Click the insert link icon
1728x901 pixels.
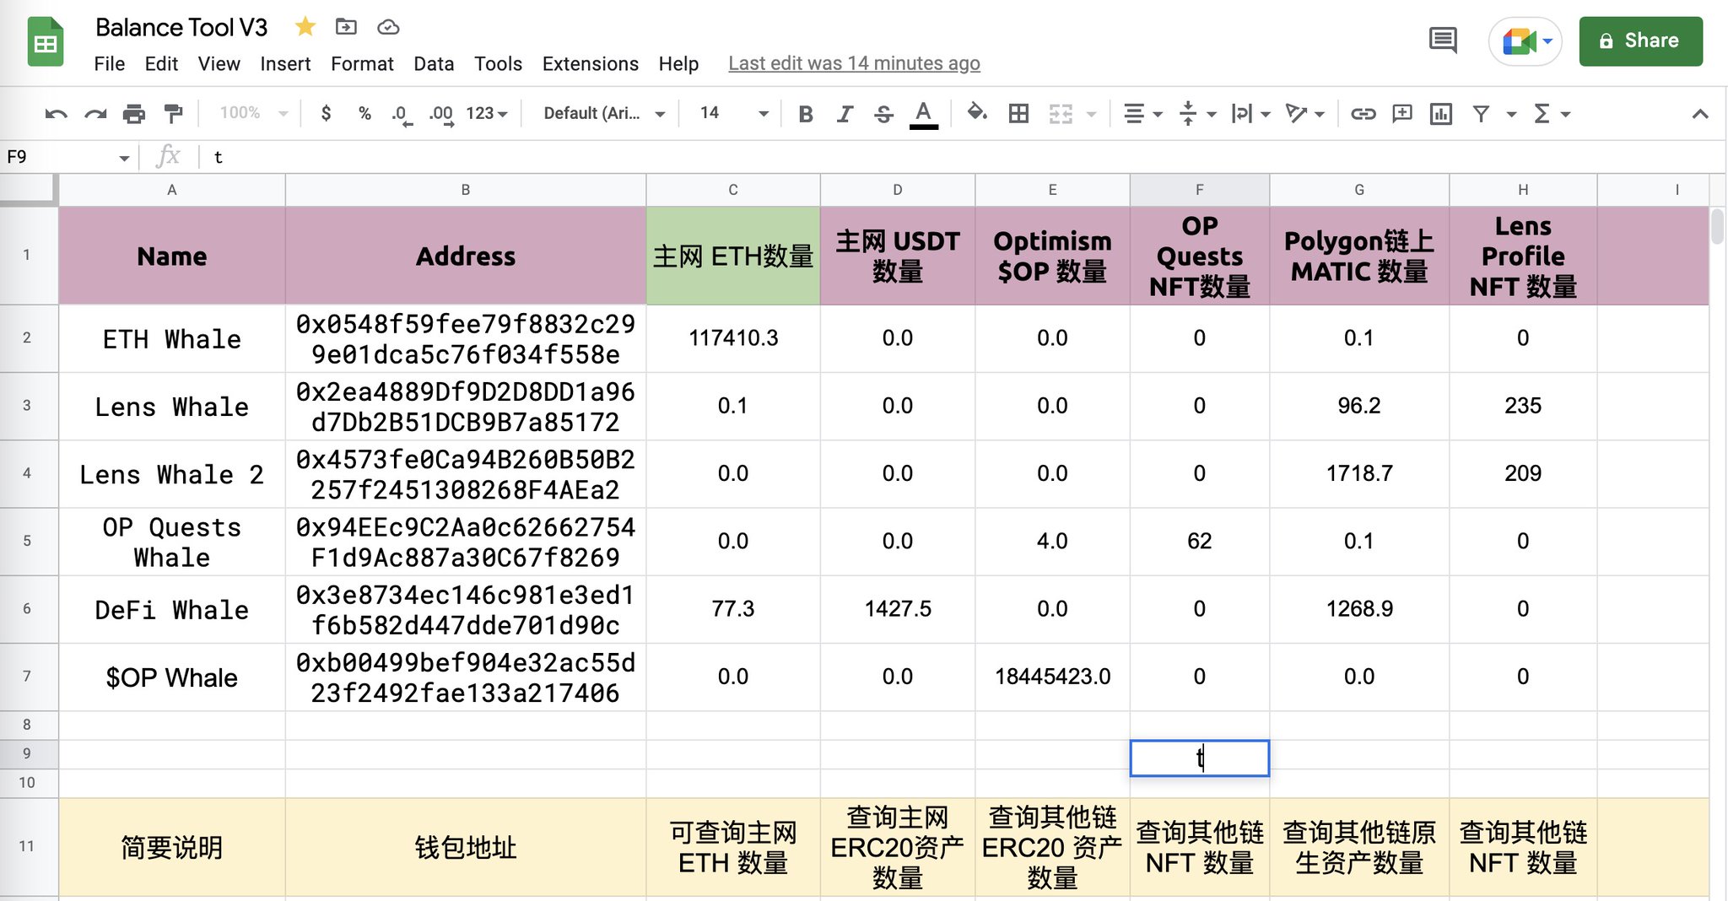(x=1363, y=114)
